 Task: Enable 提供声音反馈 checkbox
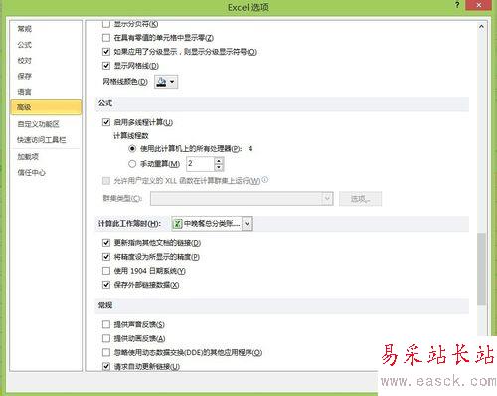click(106, 324)
